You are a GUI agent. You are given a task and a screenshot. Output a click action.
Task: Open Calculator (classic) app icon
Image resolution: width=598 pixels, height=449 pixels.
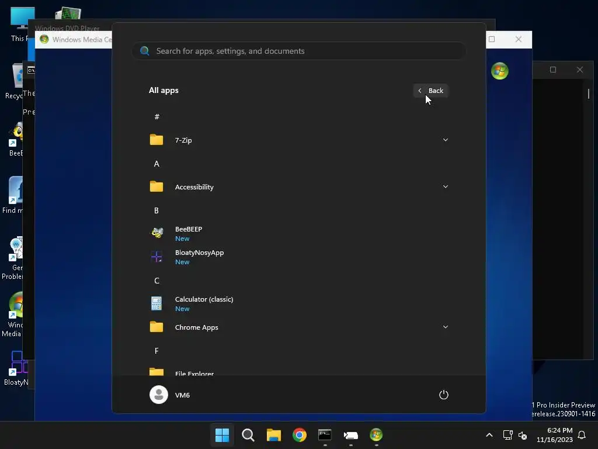[157, 303]
